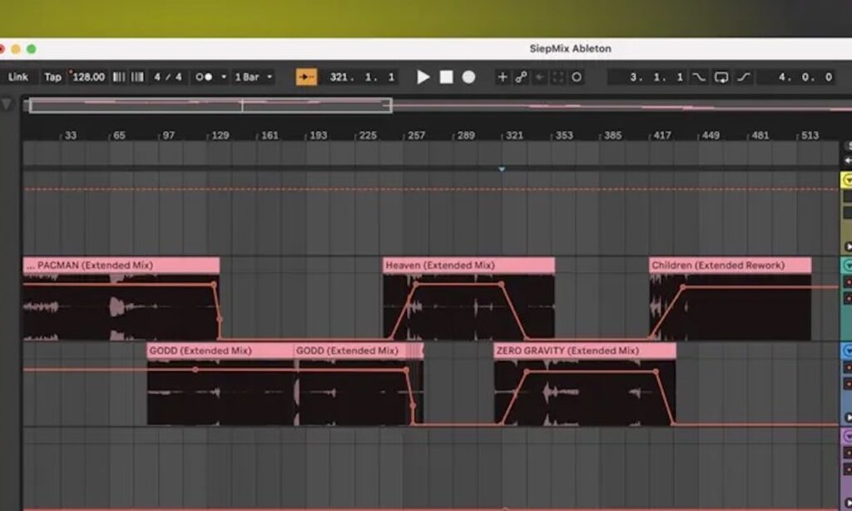Toggle the metronome
Viewport: 852px width, 511px height.
pos(204,77)
